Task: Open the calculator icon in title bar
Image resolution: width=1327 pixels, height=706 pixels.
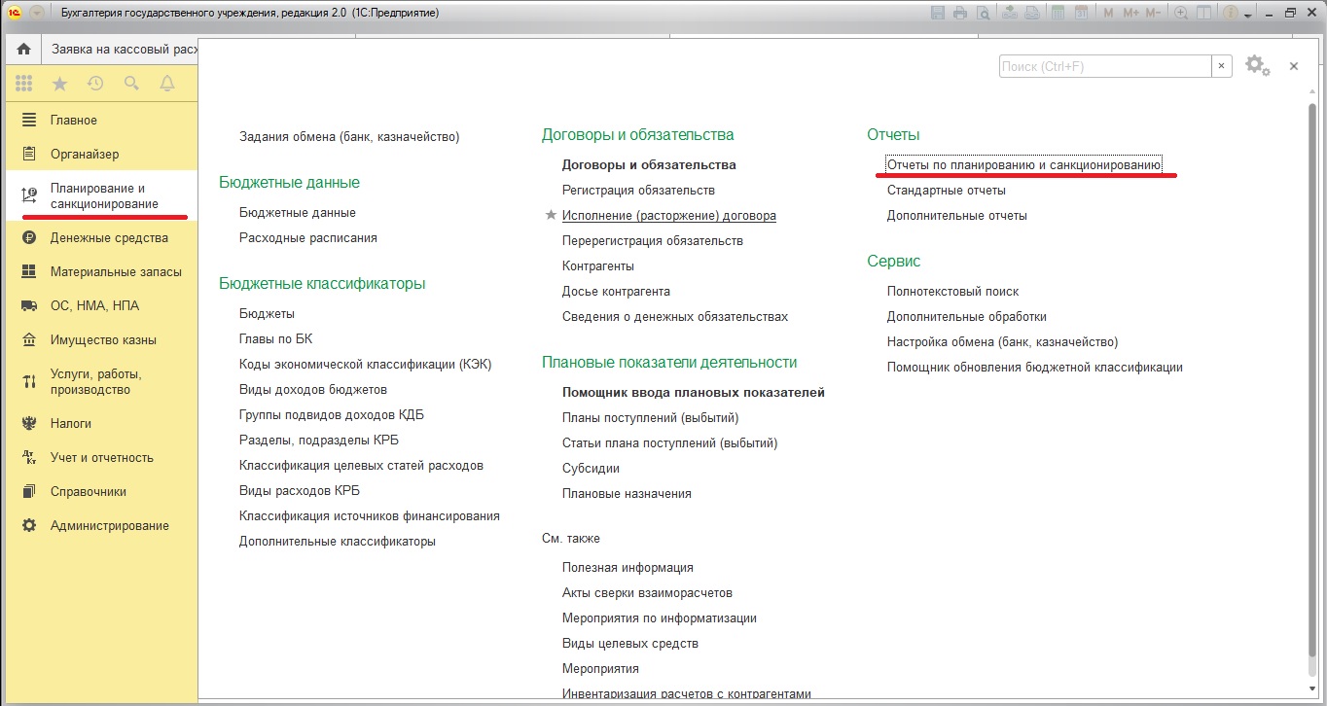Action: [x=1059, y=13]
